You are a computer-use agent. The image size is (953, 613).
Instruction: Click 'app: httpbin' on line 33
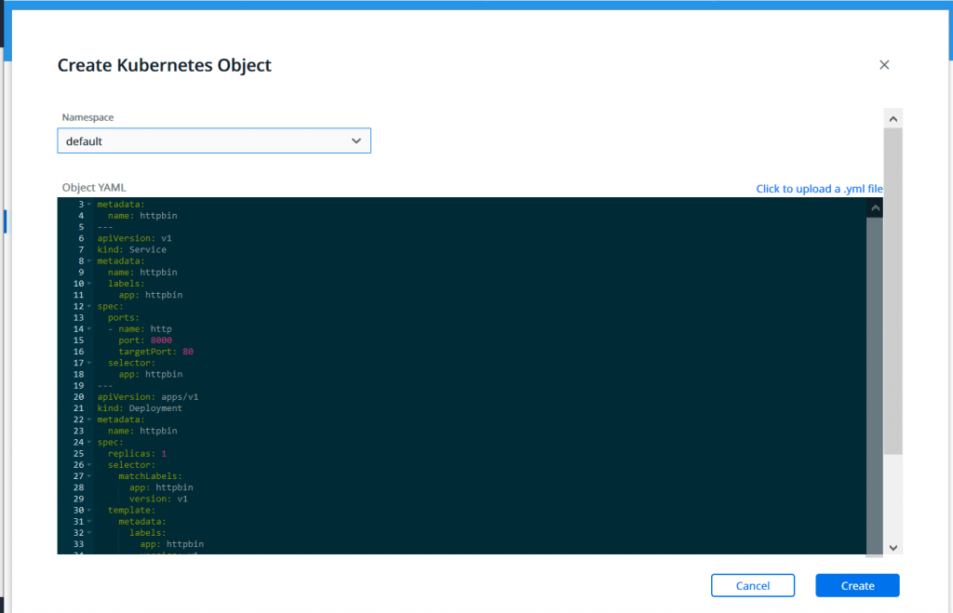(x=172, y=544)
